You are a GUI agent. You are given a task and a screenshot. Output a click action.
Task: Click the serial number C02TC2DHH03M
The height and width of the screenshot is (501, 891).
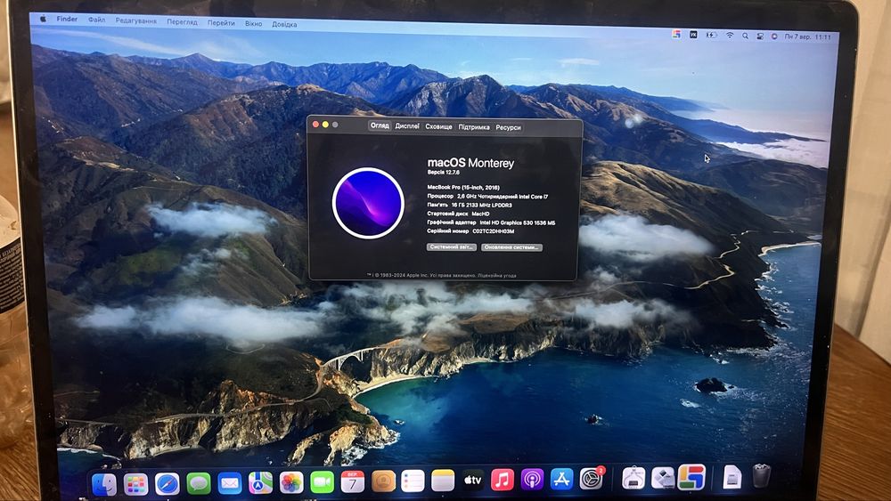494,231
